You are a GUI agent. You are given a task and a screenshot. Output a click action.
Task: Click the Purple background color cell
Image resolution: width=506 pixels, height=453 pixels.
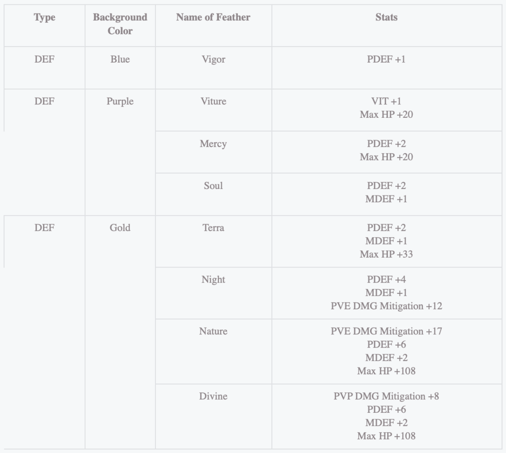tap(120, 102)
